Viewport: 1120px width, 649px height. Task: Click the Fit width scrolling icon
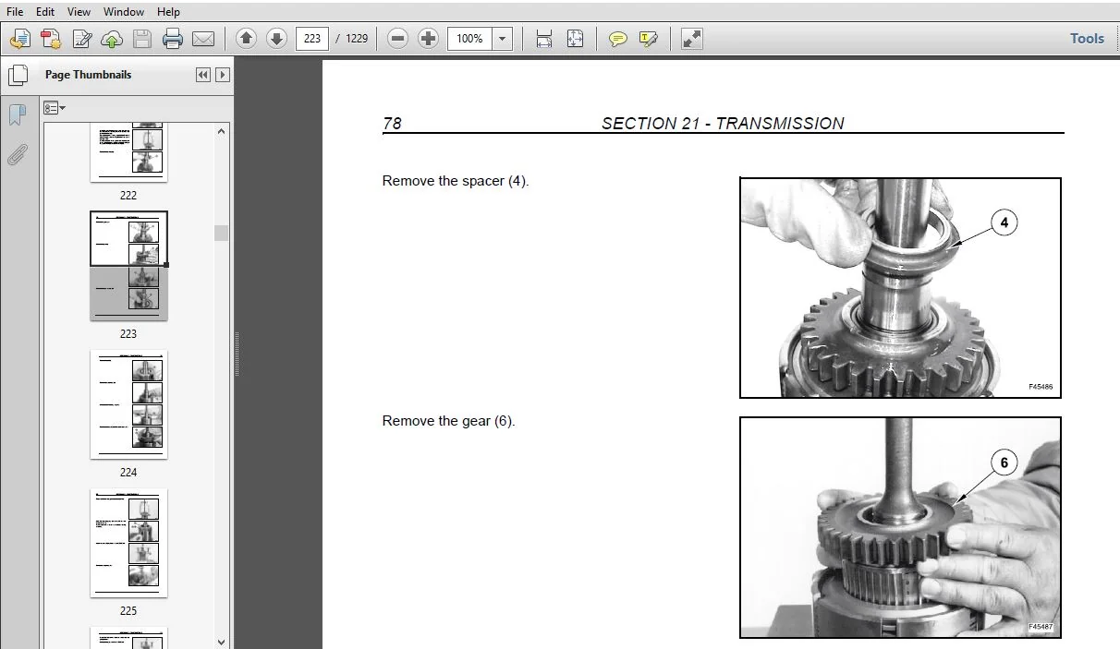[x=544, y=39]
